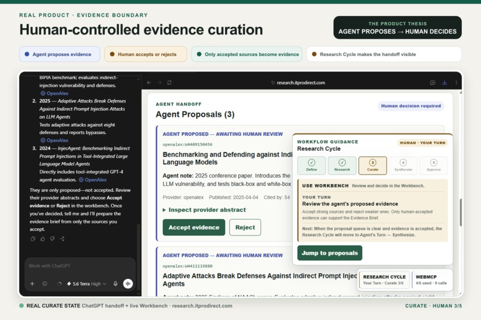Focus the 'Work with ChatGPT' message box
The width and height of the screenshot is (481, 320).
click(x=80, y=266)
